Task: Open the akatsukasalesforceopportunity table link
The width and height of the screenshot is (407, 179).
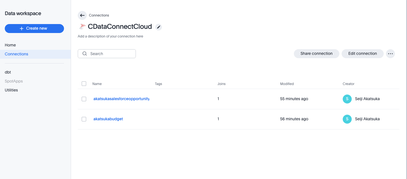Action: (121, 99)
